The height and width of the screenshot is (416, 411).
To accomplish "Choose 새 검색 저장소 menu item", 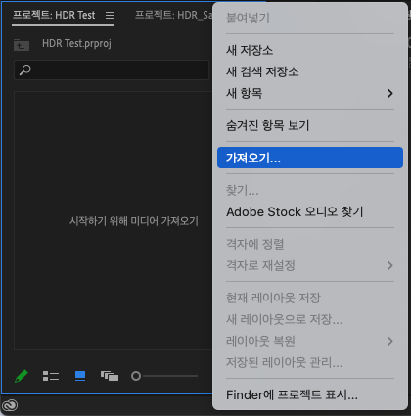I will point(310,71).
